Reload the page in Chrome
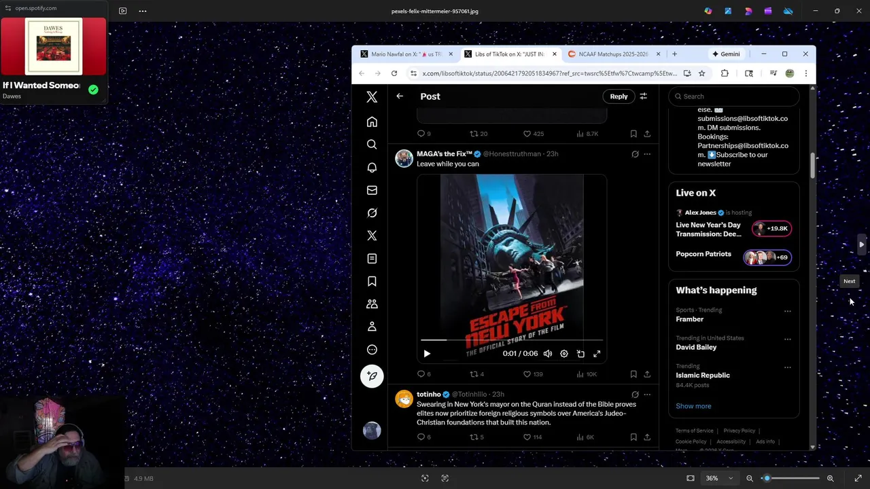The height and width of the screenshot is (489, 870). [394, 73]
